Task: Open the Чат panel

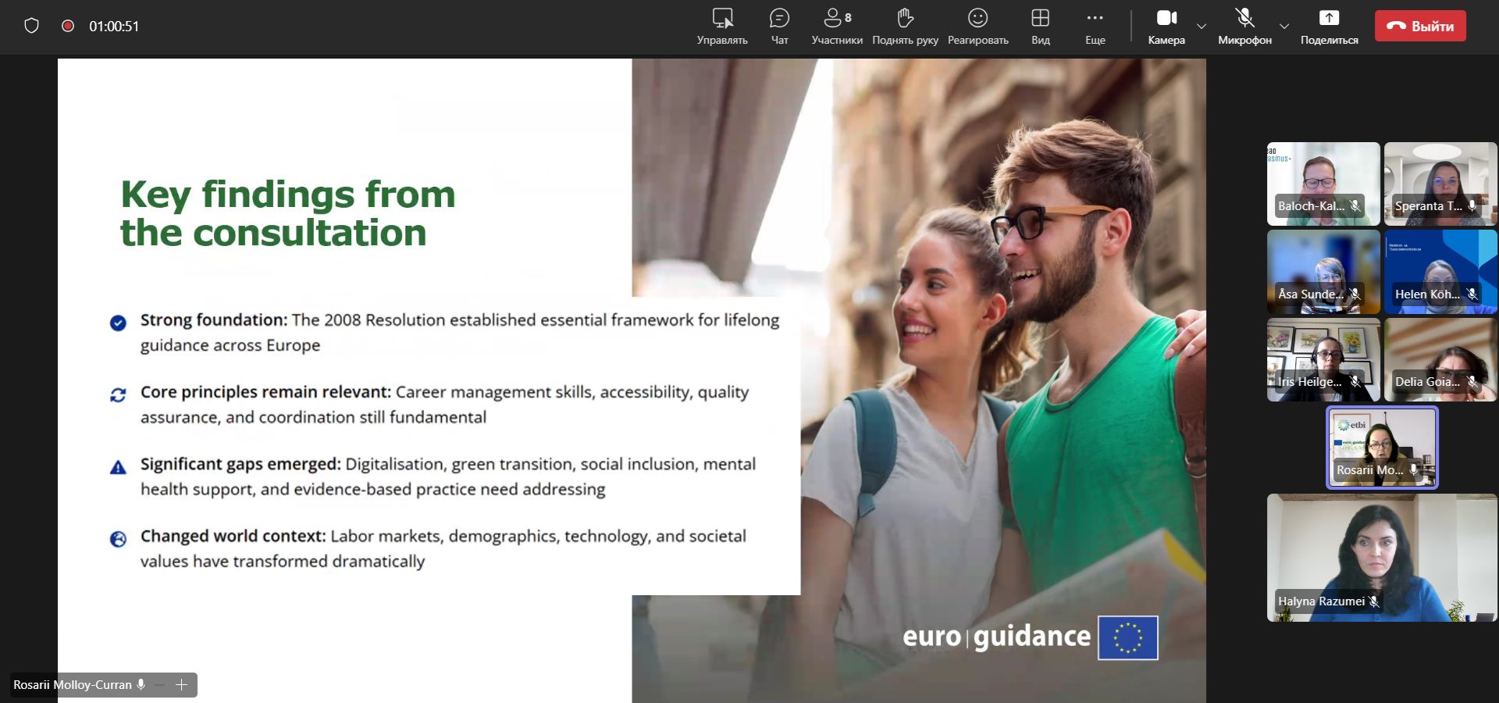Action: 779,27
